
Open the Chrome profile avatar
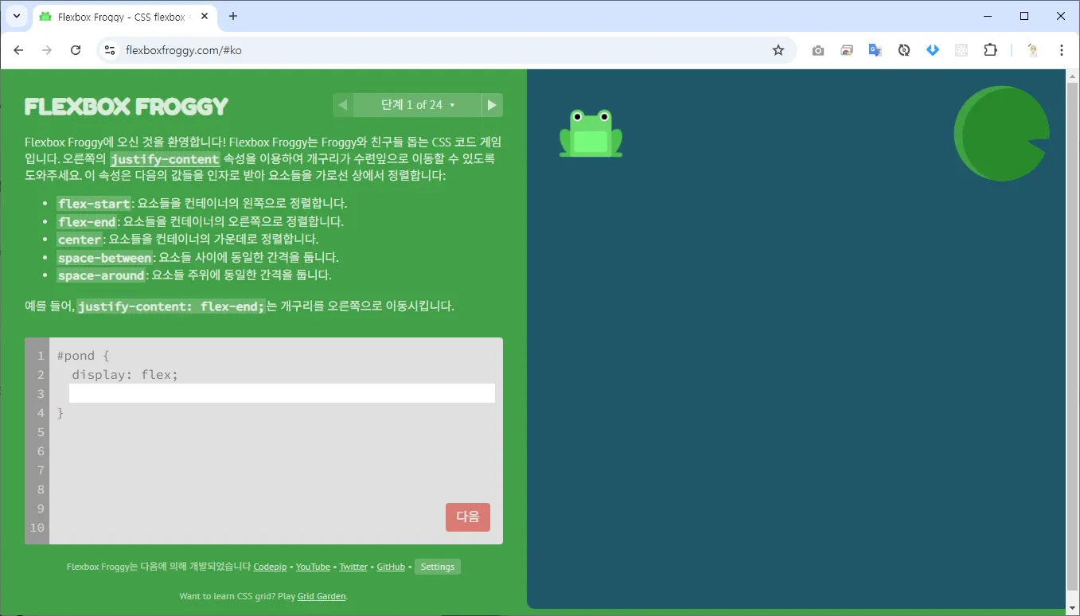click(1033, 50)
